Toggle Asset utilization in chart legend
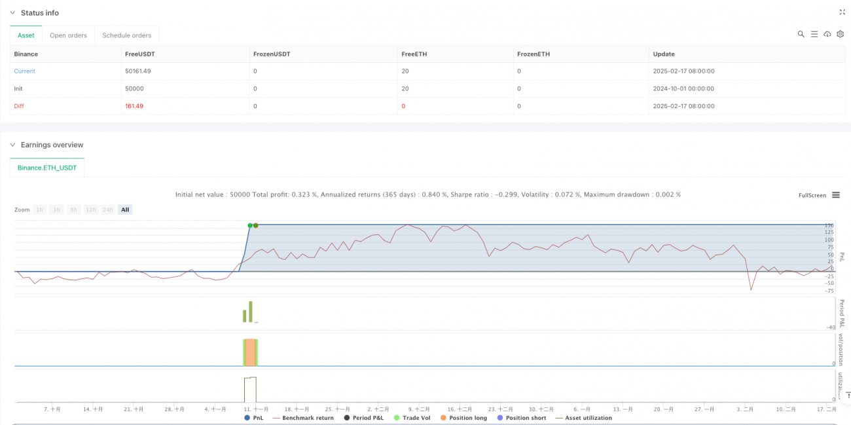This screenshot has width=851, height=425. (584, 418)
